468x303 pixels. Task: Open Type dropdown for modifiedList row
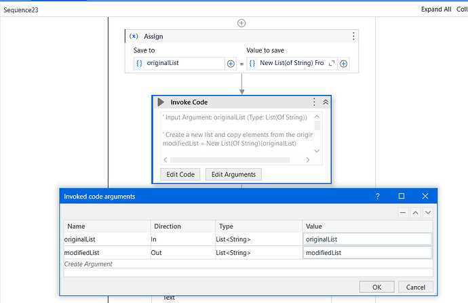pyautogui.click(x=259, y=253)
